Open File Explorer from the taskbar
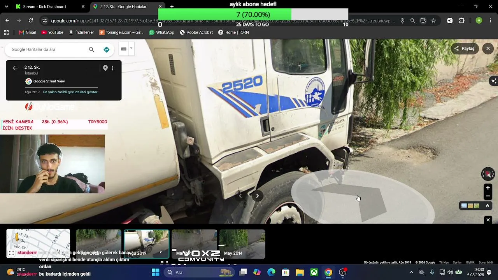The width and height of the screenshot is (498, 280). coord(300,272)
